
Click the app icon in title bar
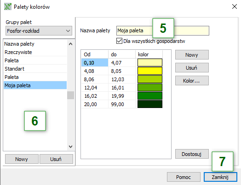(8, 7)
